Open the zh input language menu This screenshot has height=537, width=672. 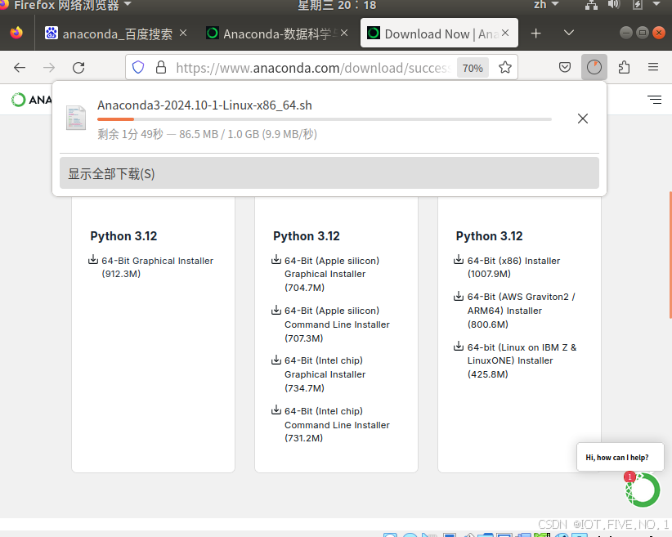click(x=546, y=5)
